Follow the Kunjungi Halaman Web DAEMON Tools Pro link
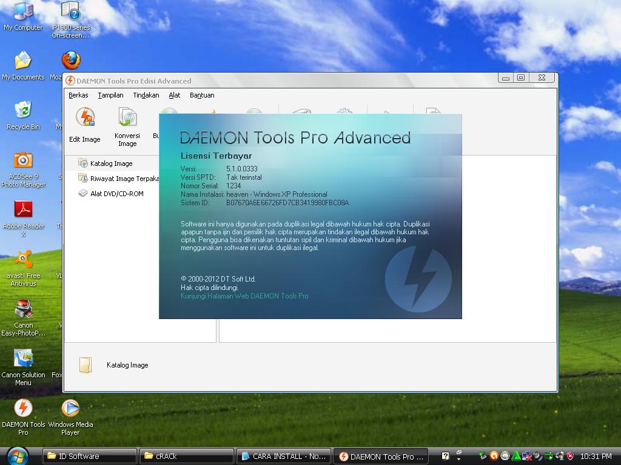This screenshot has height=465, width=621. click(244, 296)
